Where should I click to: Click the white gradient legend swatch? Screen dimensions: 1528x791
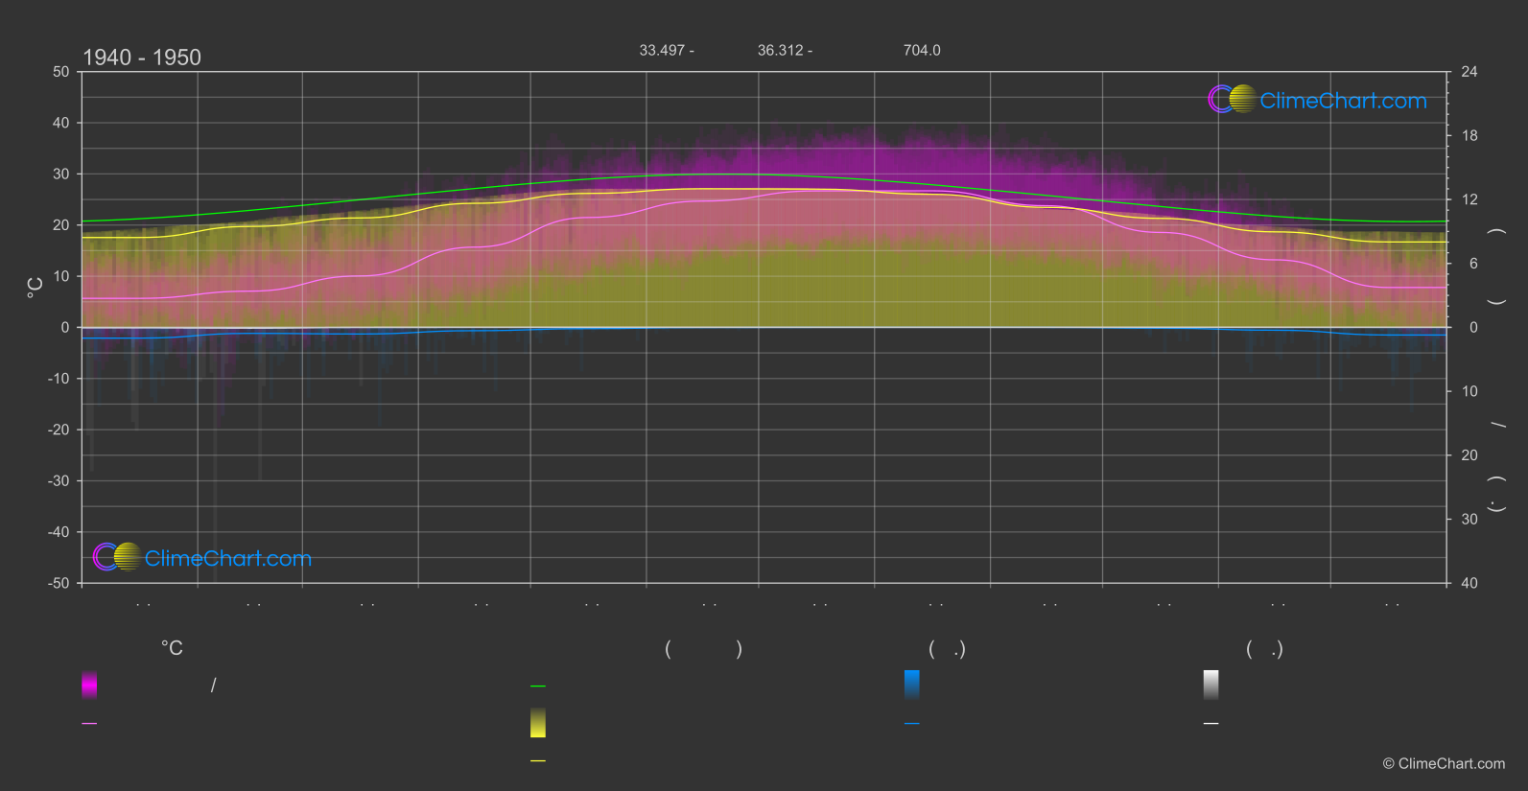pos(1211,685)
